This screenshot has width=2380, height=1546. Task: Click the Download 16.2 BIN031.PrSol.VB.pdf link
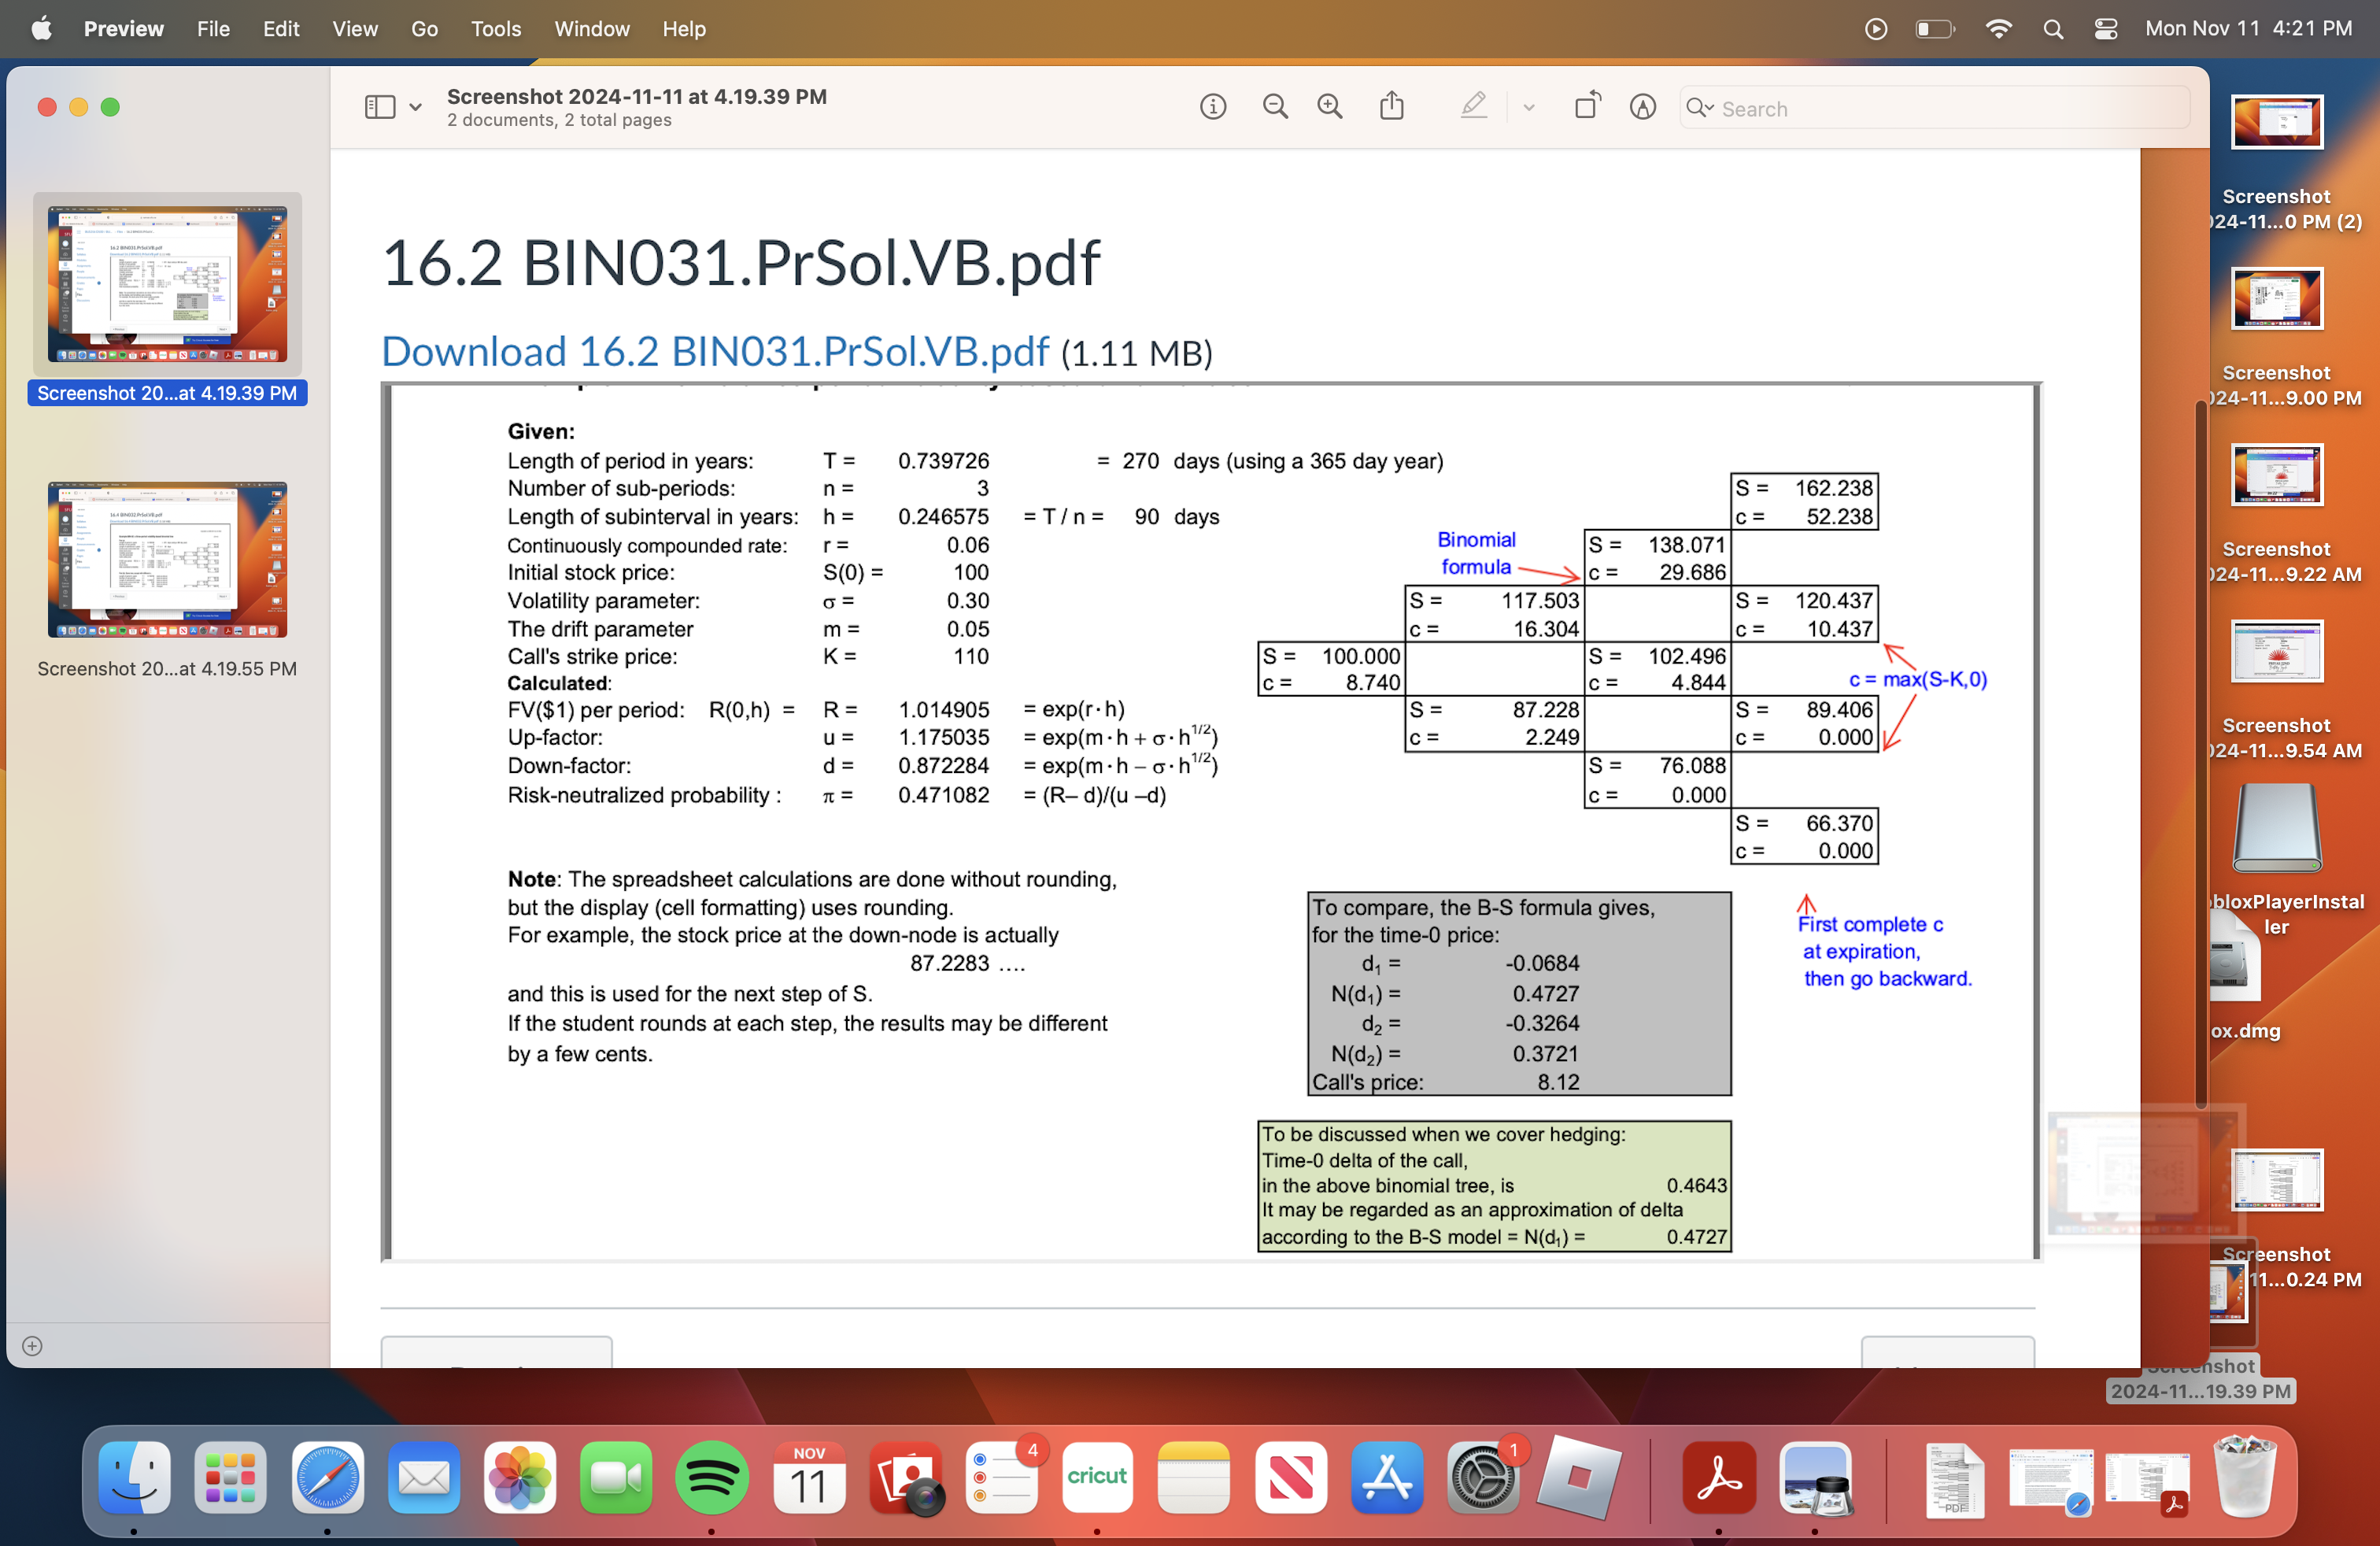coord(713,352)
